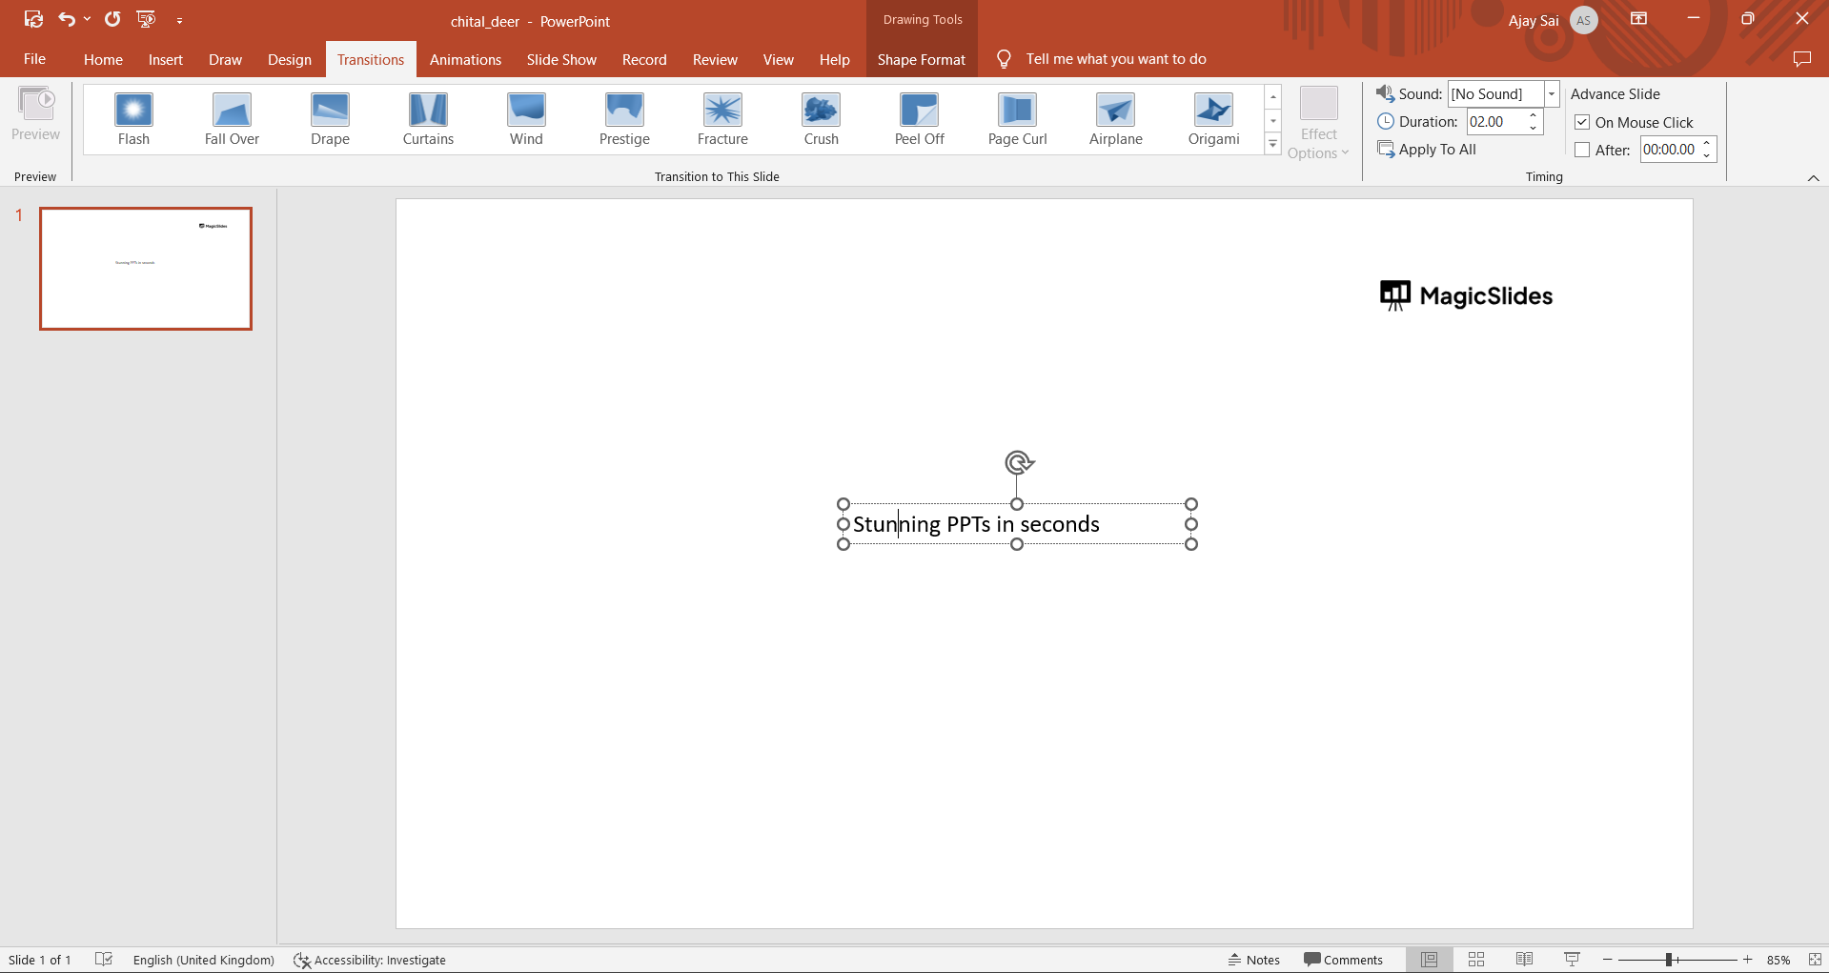Click English (United Kingdom) language indicator
The width and height of the screenshot is (1829, 973).
[x=204, y=960]
